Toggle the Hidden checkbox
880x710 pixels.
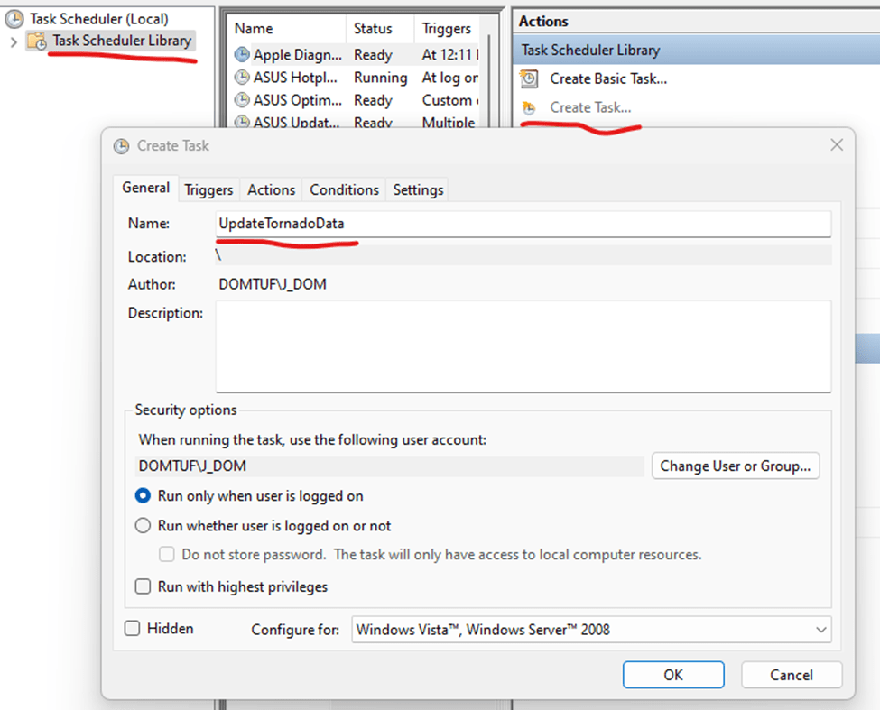133,629
